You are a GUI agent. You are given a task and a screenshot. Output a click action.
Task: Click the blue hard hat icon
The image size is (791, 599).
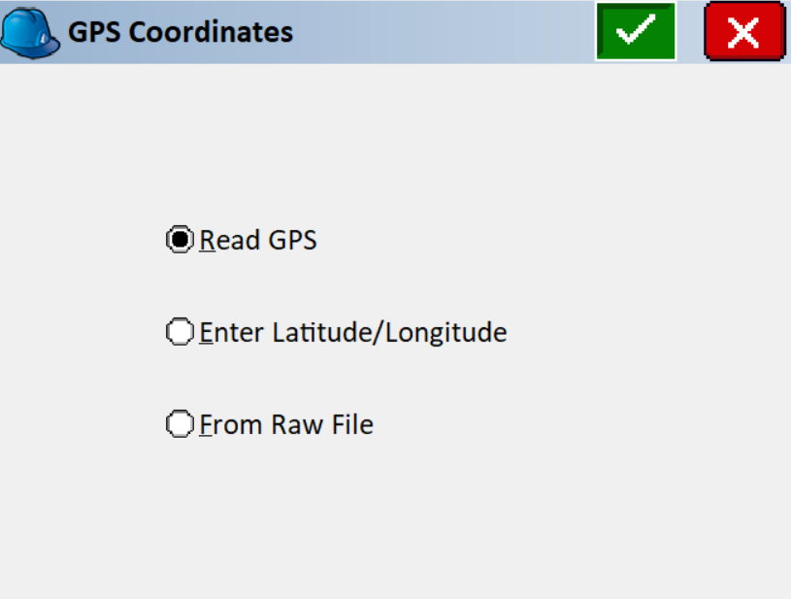(x=31, y=33)
